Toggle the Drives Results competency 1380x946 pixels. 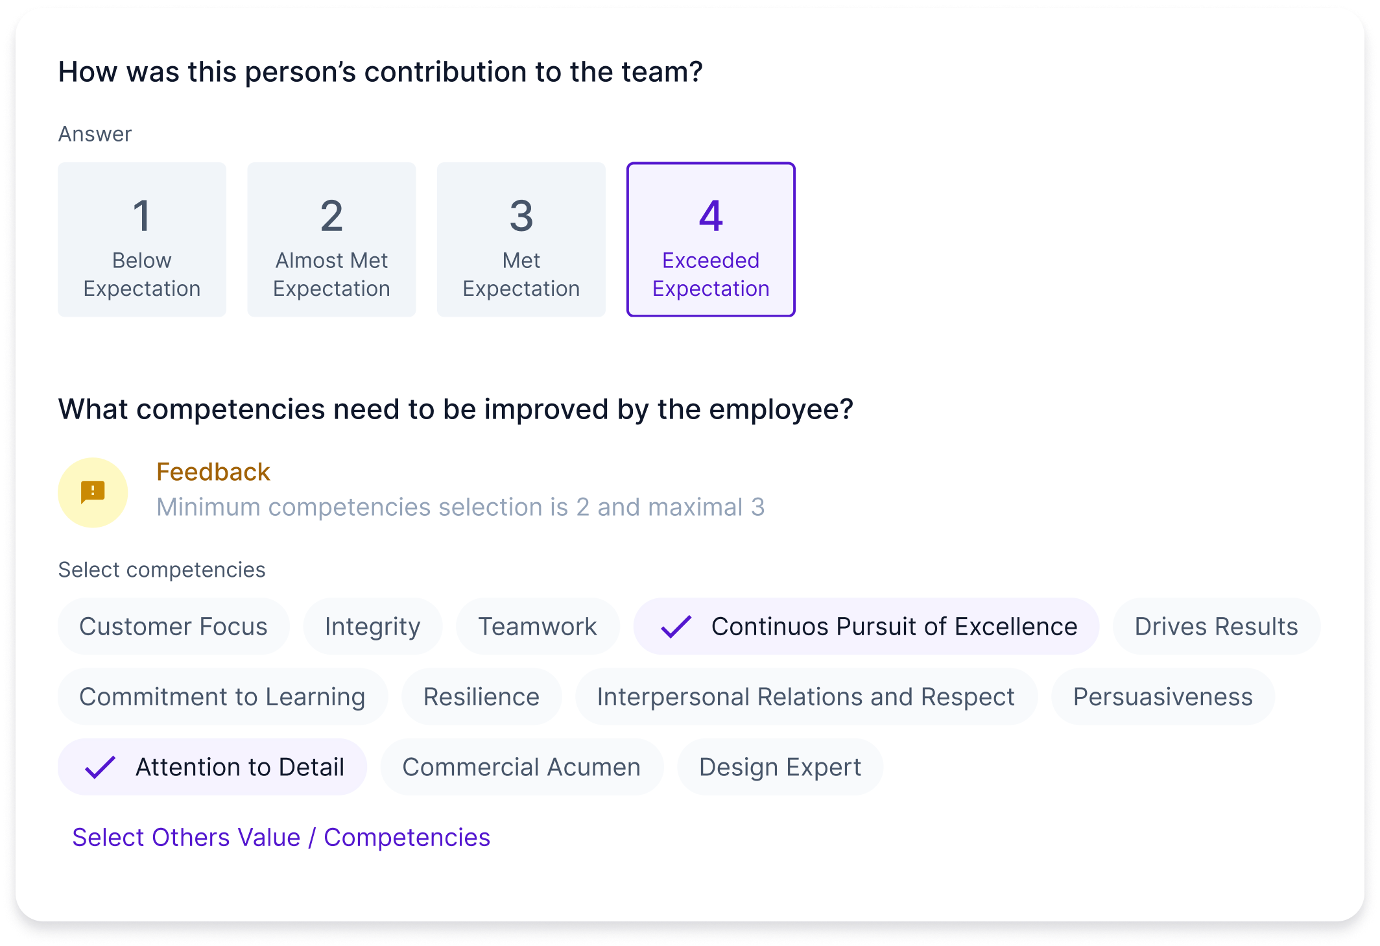1216,625
